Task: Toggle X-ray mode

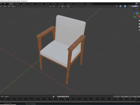Action: pyautogui.click(x=129, y=6)
